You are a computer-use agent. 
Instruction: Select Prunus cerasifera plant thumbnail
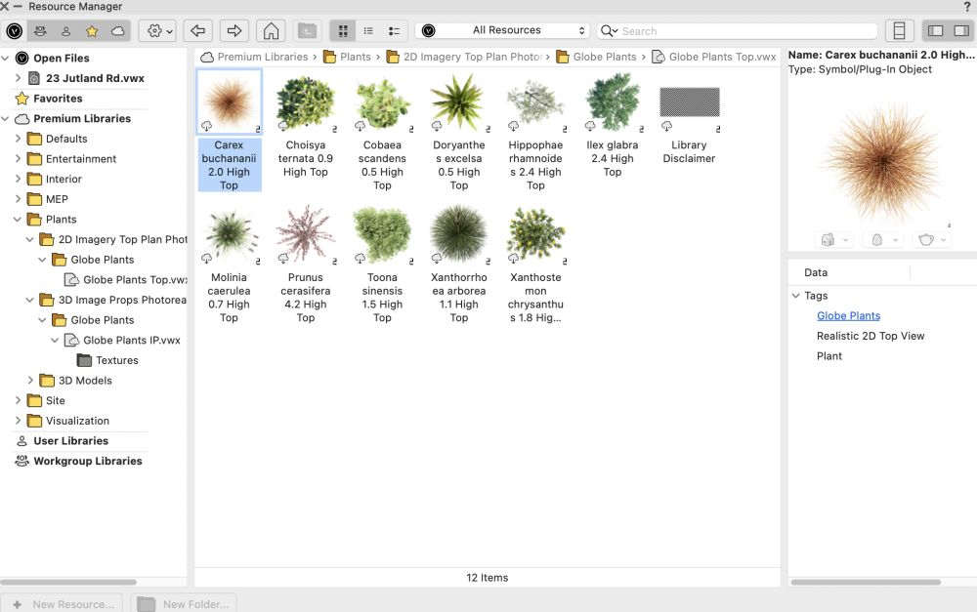tap(305, 235)
